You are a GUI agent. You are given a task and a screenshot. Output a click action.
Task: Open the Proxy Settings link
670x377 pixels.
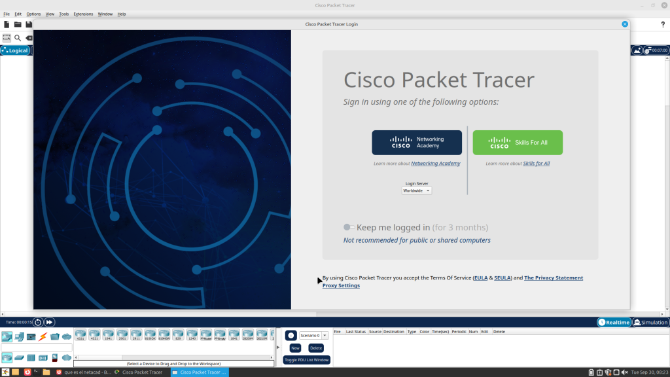[x=341, y=285]
